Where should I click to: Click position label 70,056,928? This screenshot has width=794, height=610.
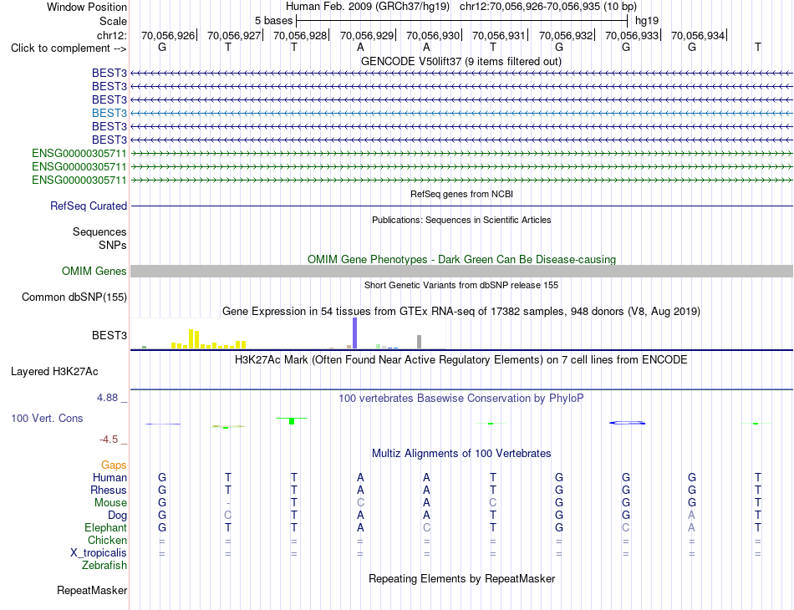[300, 35]
